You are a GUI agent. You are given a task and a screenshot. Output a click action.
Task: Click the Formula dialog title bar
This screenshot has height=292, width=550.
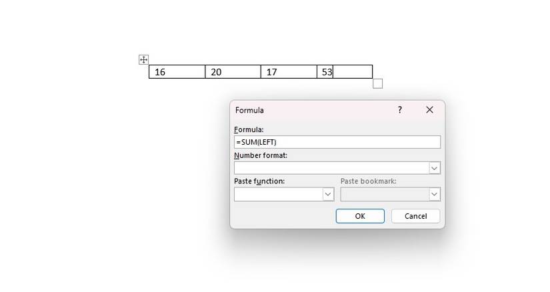(307, 110)
